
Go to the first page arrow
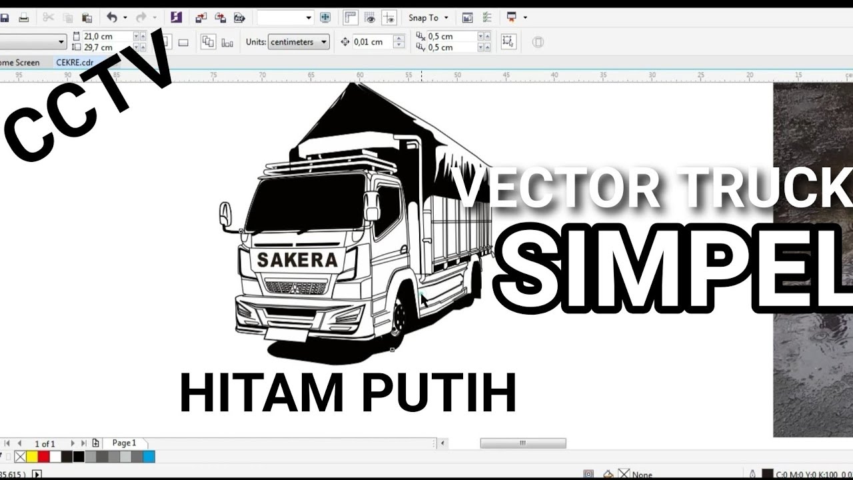point(7,443)
